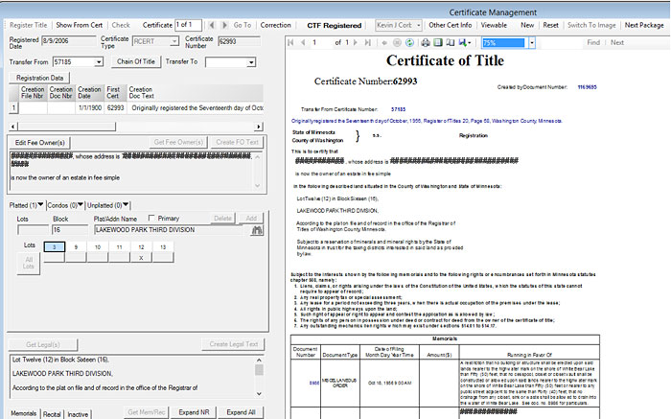Open page setup icon
Image resolution: width=671 pixels, height=419 pixels.
450,42
